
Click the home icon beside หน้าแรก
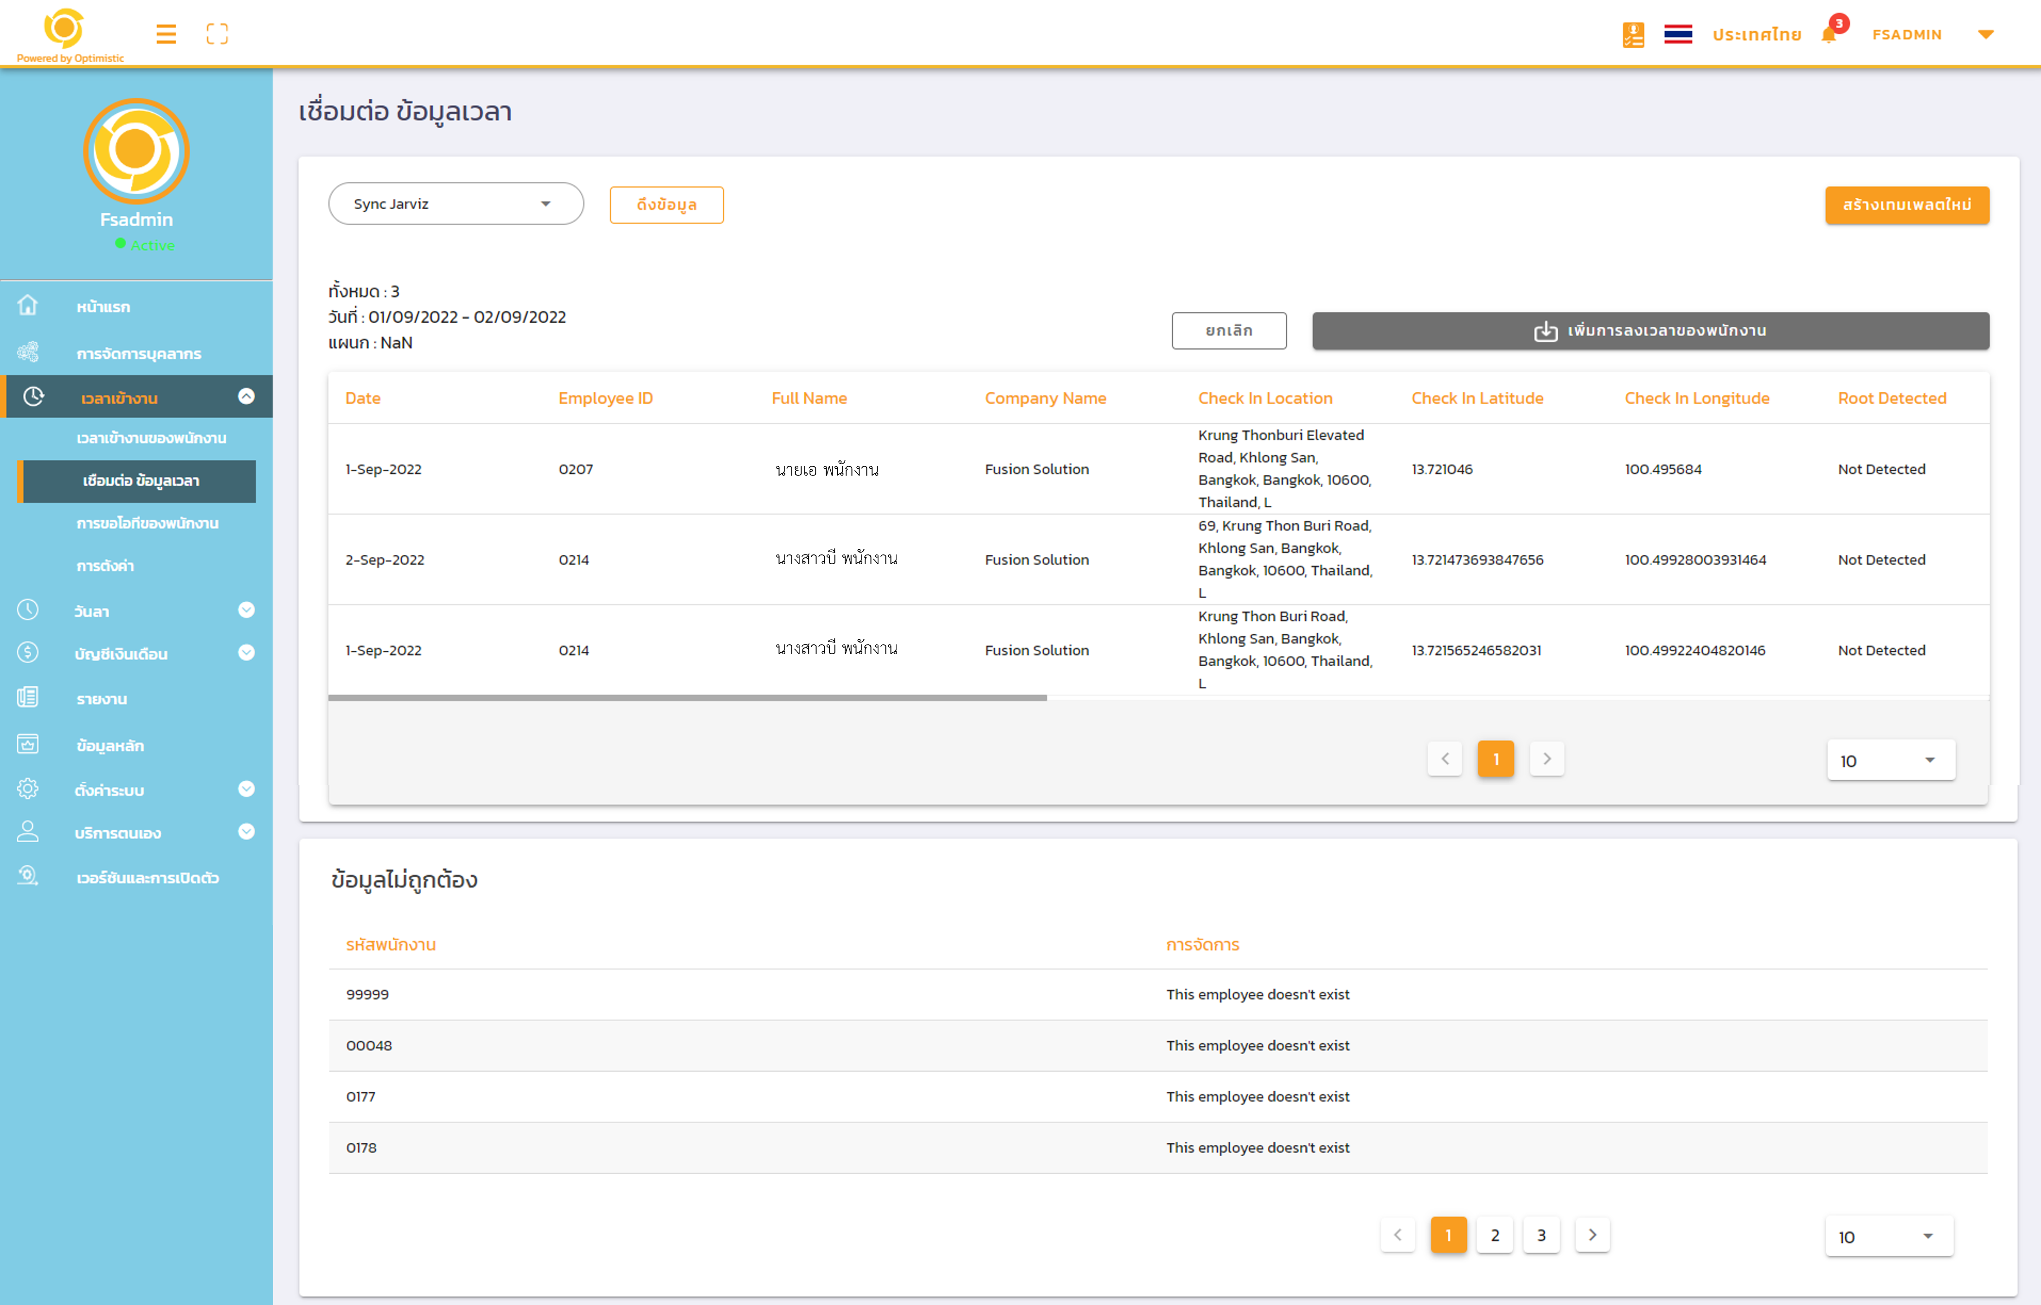point(28,305)
